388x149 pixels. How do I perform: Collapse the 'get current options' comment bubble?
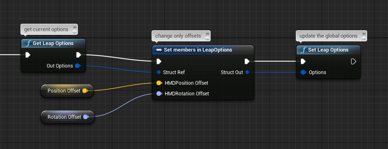click(75, 32)
